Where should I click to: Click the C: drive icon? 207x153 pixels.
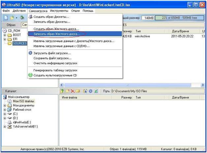coord(10,114)
